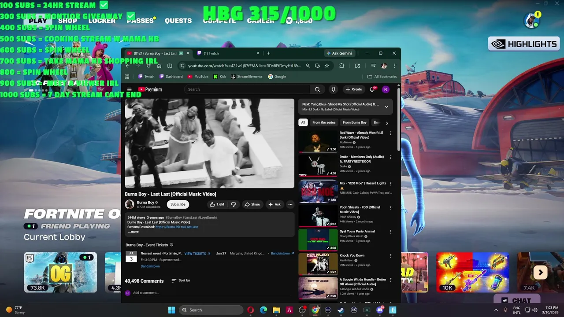Screen dimensions: 564x317
Task: Open YouTube notifications bell
Action: (x=373, y=89)
